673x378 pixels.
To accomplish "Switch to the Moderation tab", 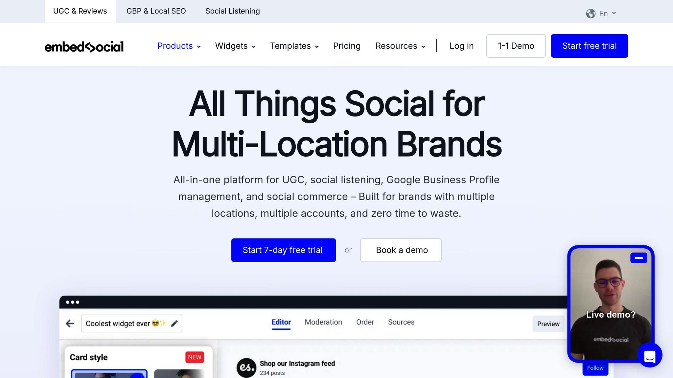I will click(323, 322).
